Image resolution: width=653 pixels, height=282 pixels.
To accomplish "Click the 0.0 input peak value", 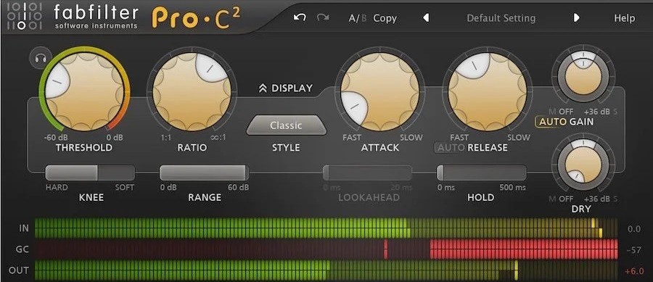I will [633, 229].
